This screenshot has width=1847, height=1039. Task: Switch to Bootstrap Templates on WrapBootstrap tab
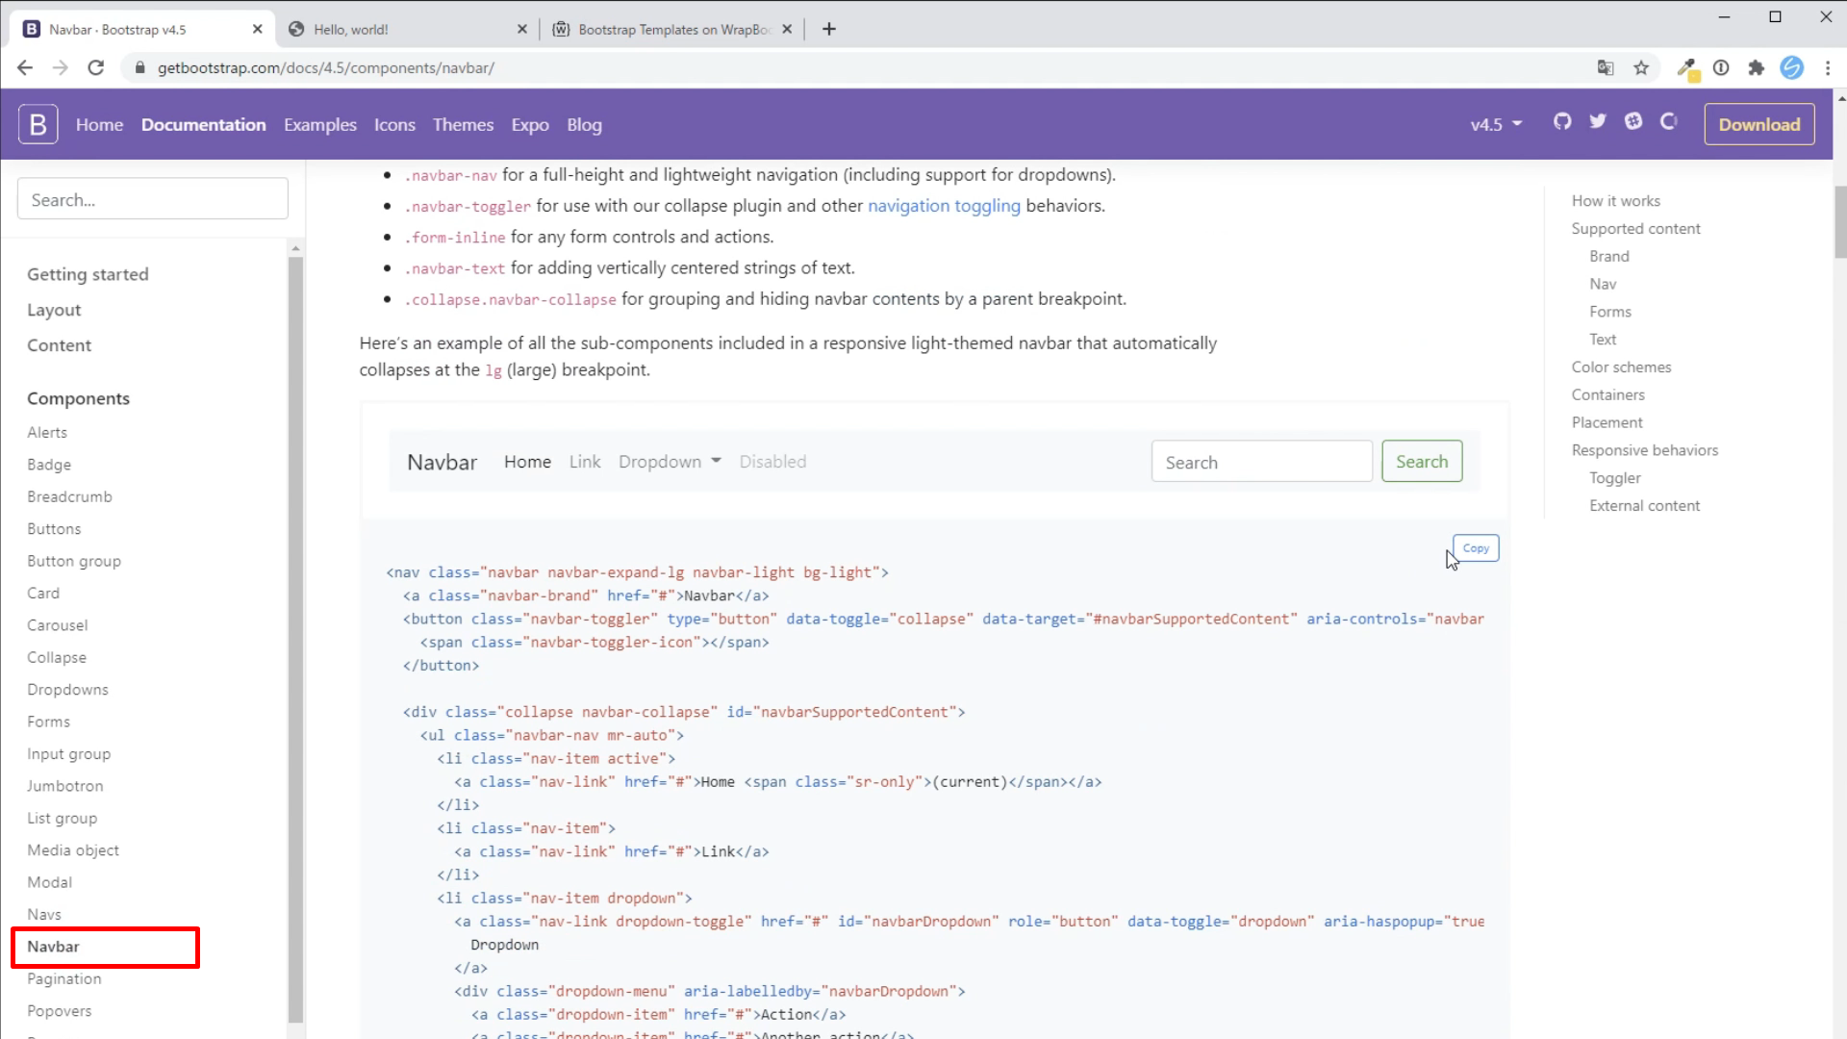click(672, 29)
